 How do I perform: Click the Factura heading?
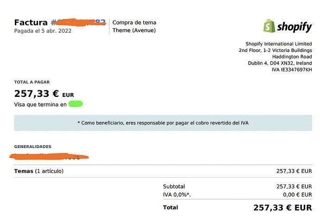(x=31, y=22)
